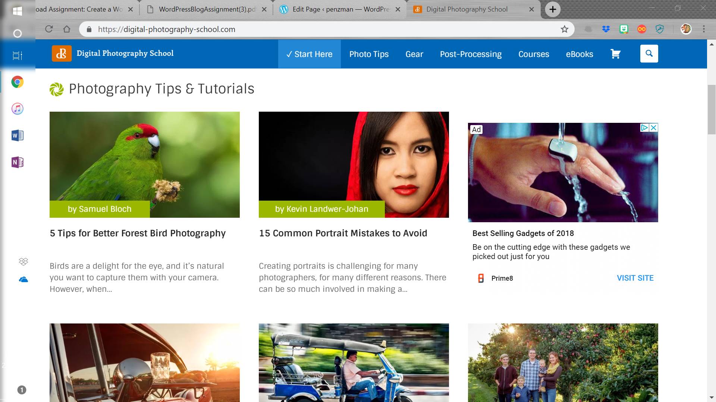Open the shopping cart icon
Viewport: 716px width, 402px height.
[615, 54]
